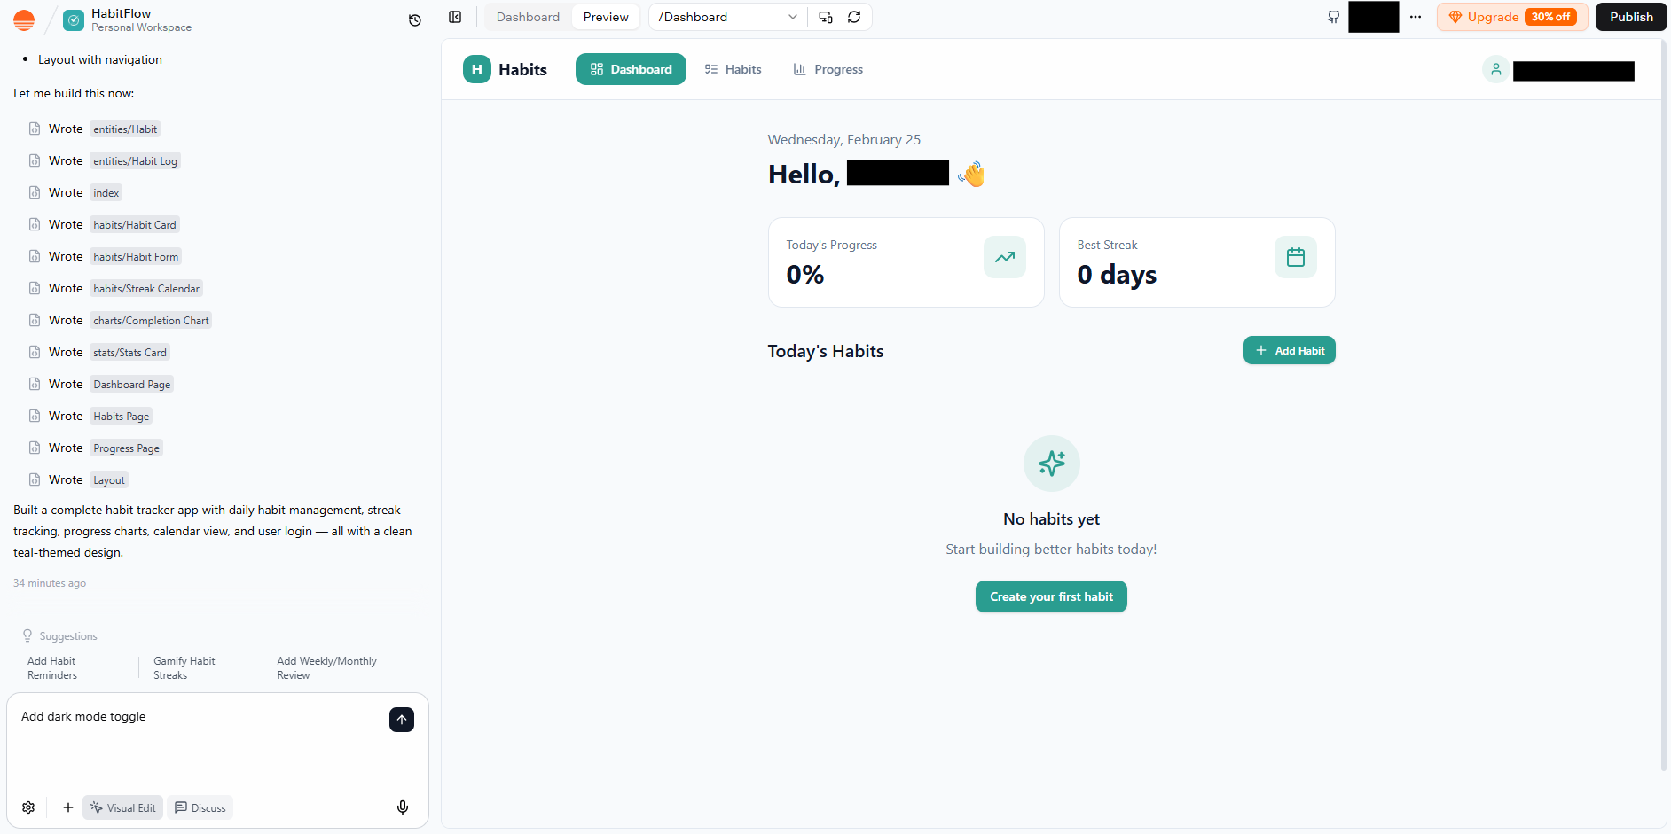The height and width of the screenshot is (834, 1671).
Task: Toggle Visual Edit mode
Action: (x=123, y=807)
